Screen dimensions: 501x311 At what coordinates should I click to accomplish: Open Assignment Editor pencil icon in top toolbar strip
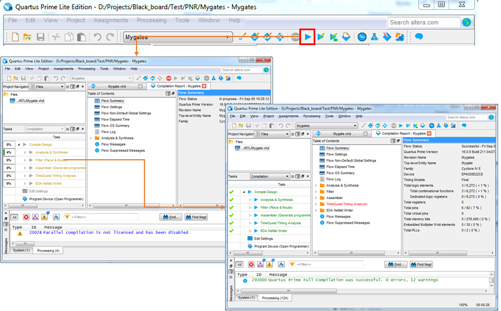pos(242,37)
